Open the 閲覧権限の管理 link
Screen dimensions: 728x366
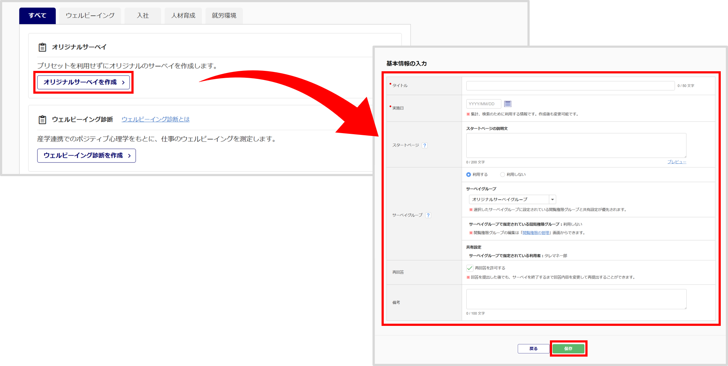tap(536, 233)
